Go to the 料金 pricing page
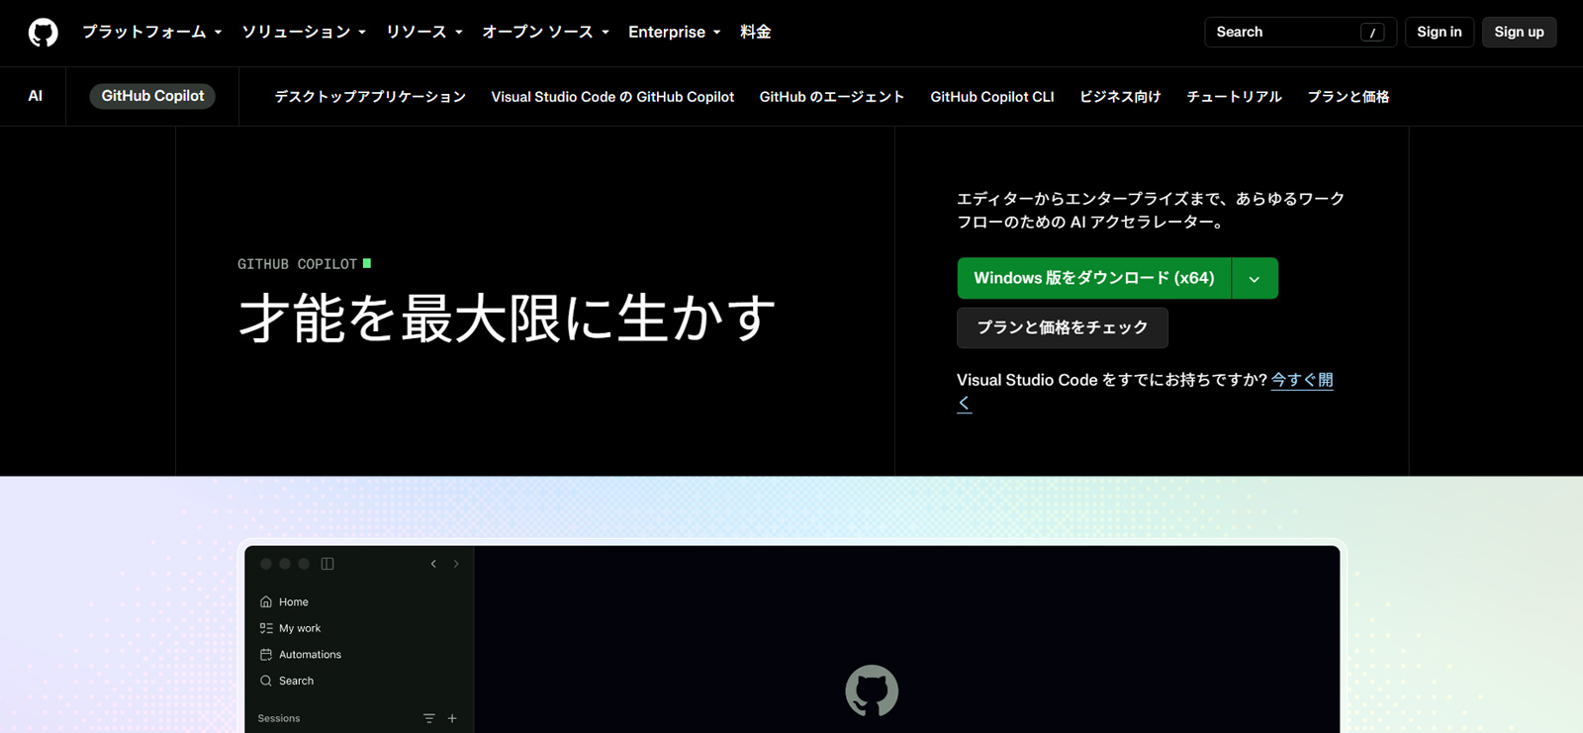The height and width of the screenshot is (733, 1583). (755, 32)
